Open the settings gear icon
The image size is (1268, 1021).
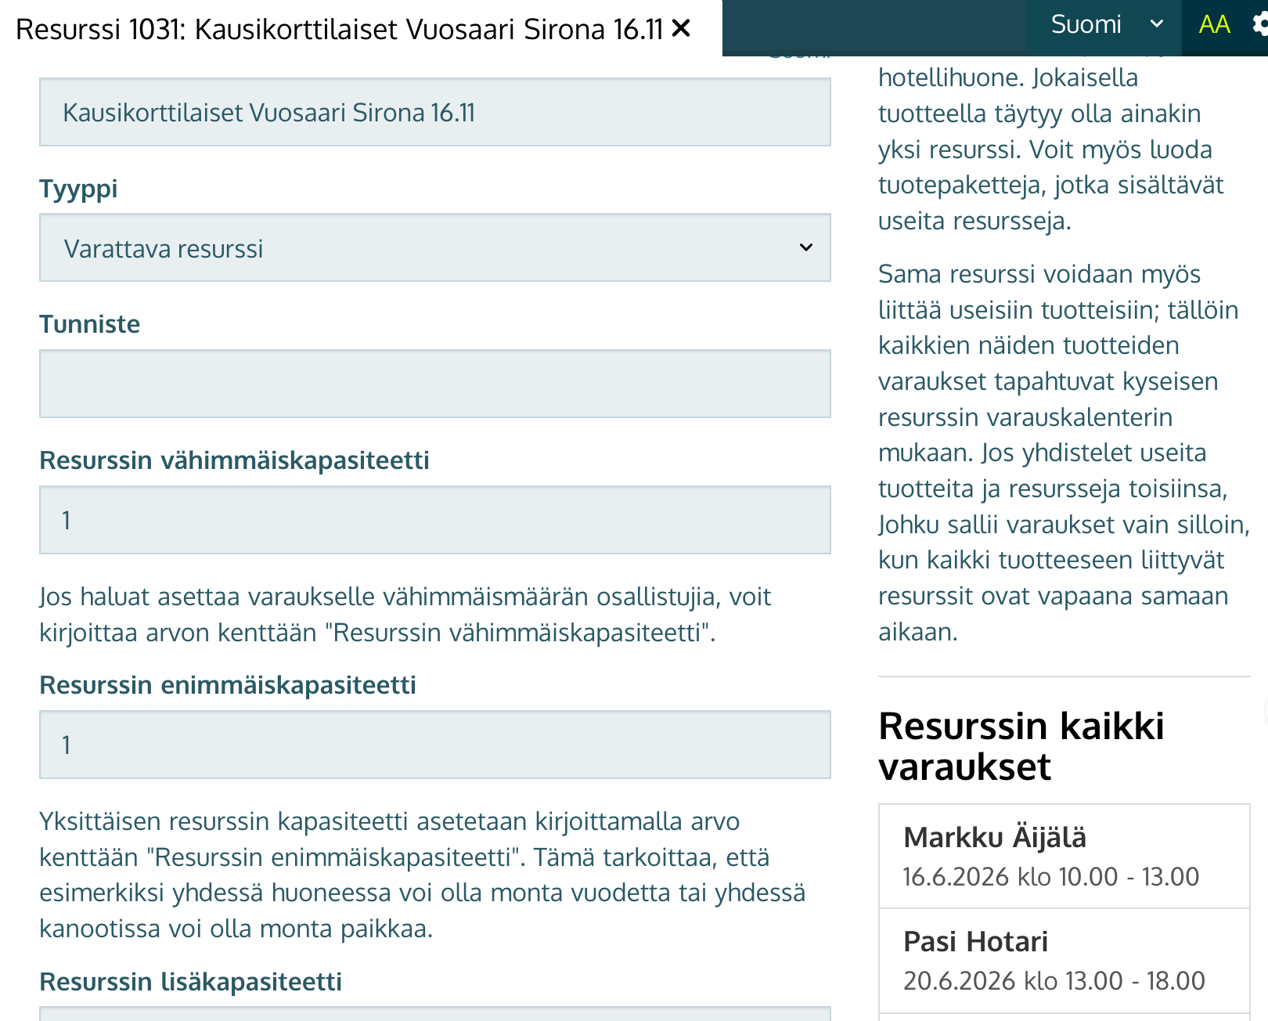click(x=1259, y=25)
